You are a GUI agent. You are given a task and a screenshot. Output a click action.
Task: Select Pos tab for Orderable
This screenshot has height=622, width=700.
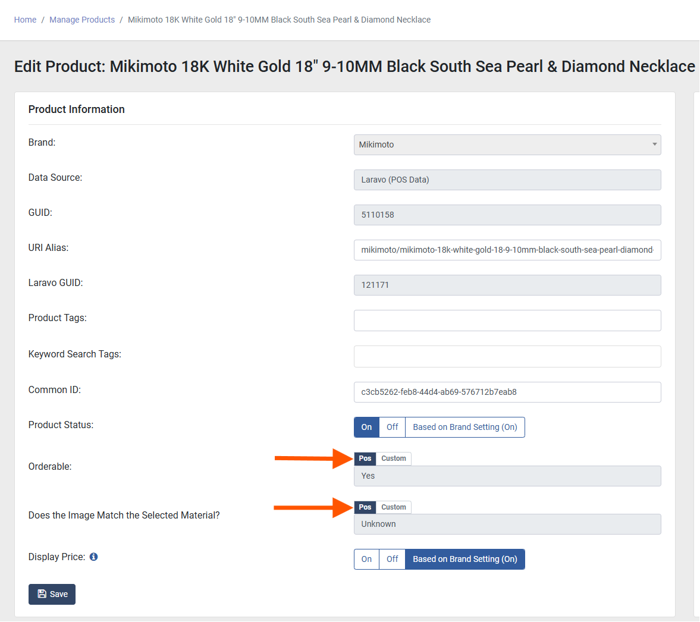click(x=365, y=458)
